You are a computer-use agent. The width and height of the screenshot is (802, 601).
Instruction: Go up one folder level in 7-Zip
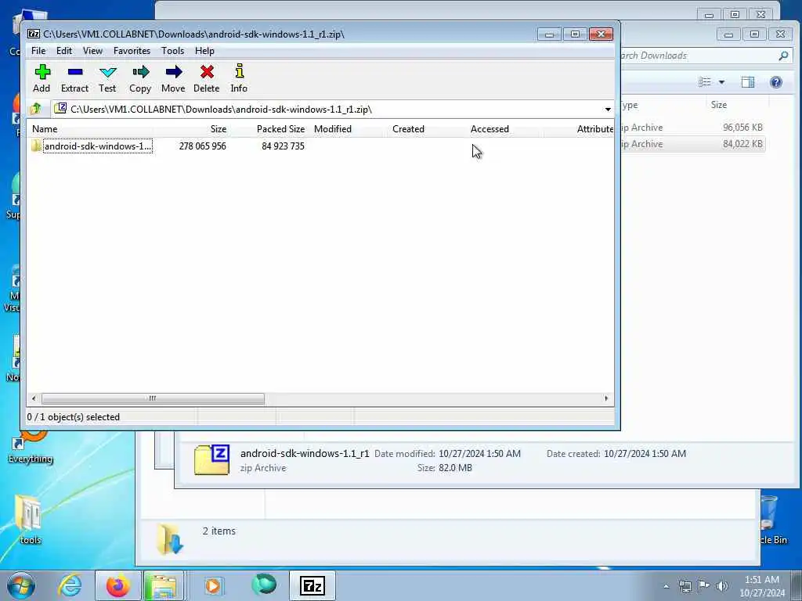pyautogui.click(x=36, y=109)
